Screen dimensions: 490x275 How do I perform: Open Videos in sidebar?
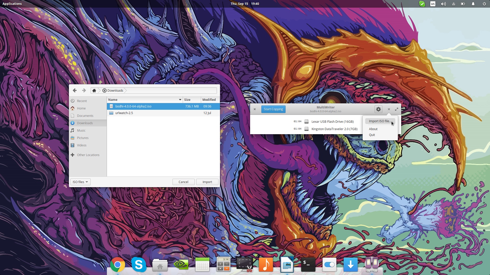88,145
